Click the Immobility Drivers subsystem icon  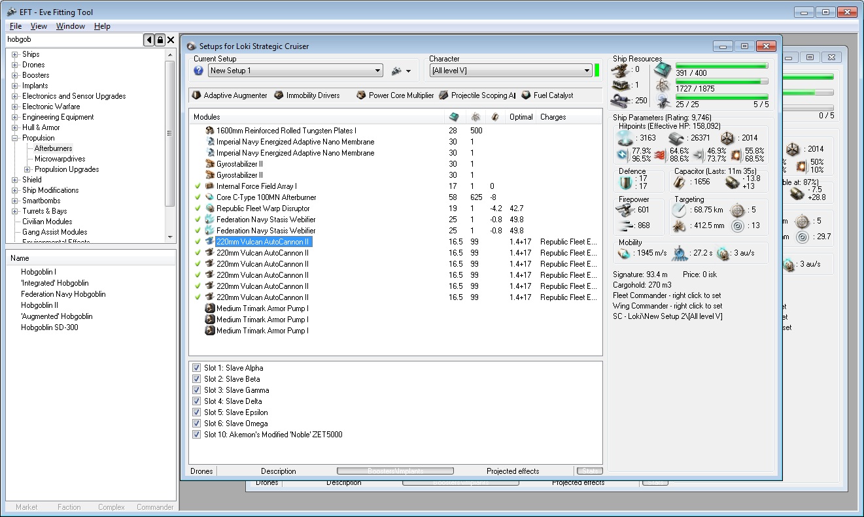tap(279, 95)
